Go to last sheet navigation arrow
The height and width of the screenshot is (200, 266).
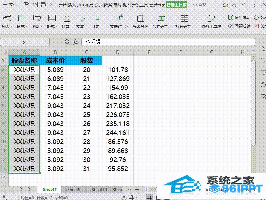pos(30,189)
